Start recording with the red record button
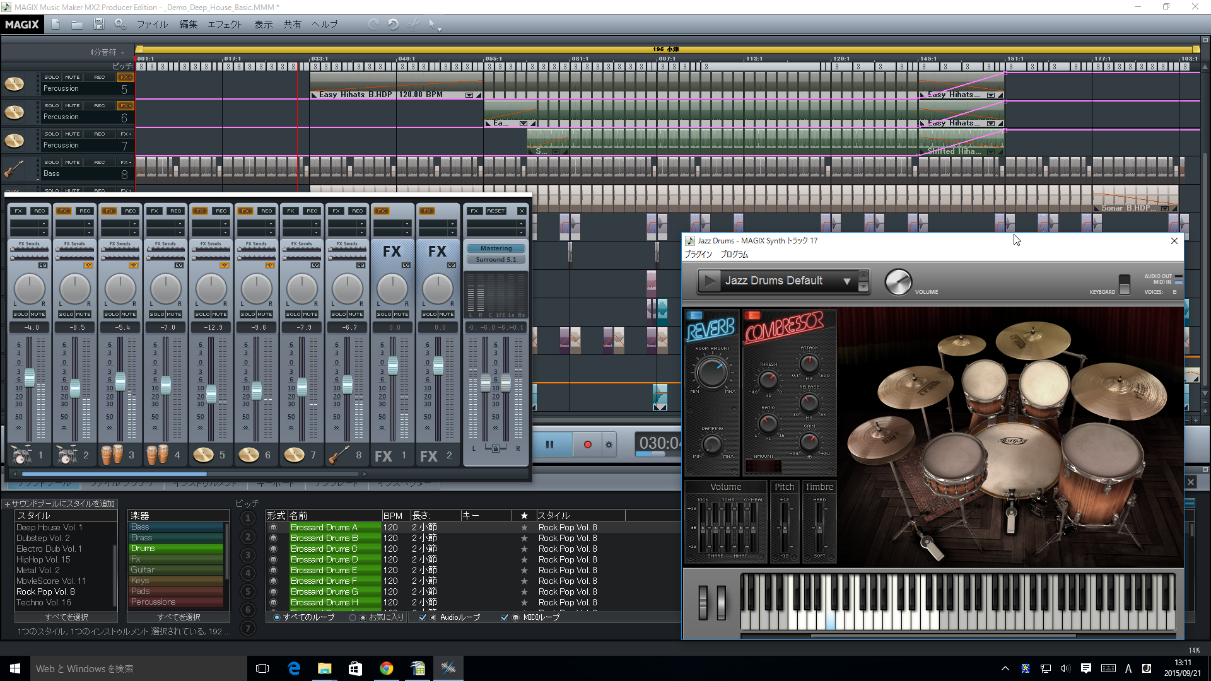1211x681 pixels. click(587, 444)
